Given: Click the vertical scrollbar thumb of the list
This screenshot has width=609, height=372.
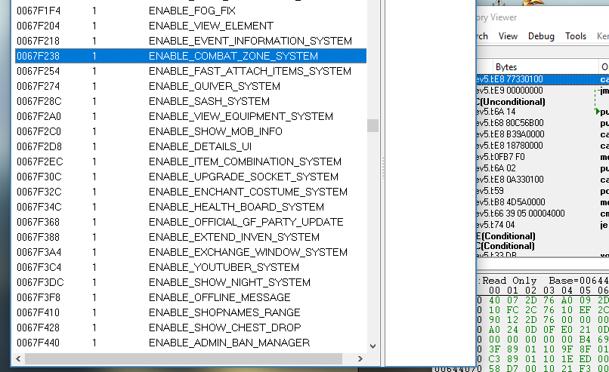Looking at the screenshot, I should tap(373, 125).
